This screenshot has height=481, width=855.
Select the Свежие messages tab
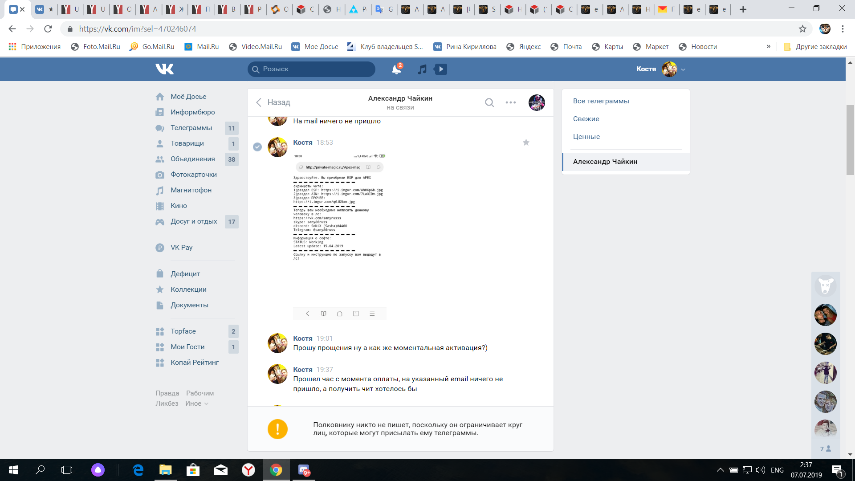pos(586,119)
